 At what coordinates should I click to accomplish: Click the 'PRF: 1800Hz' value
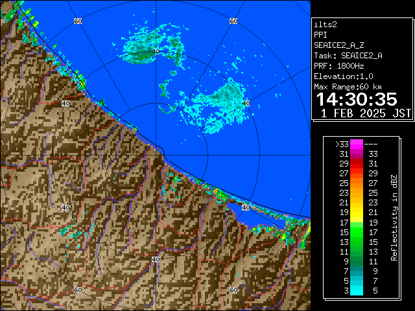point(339,66)
